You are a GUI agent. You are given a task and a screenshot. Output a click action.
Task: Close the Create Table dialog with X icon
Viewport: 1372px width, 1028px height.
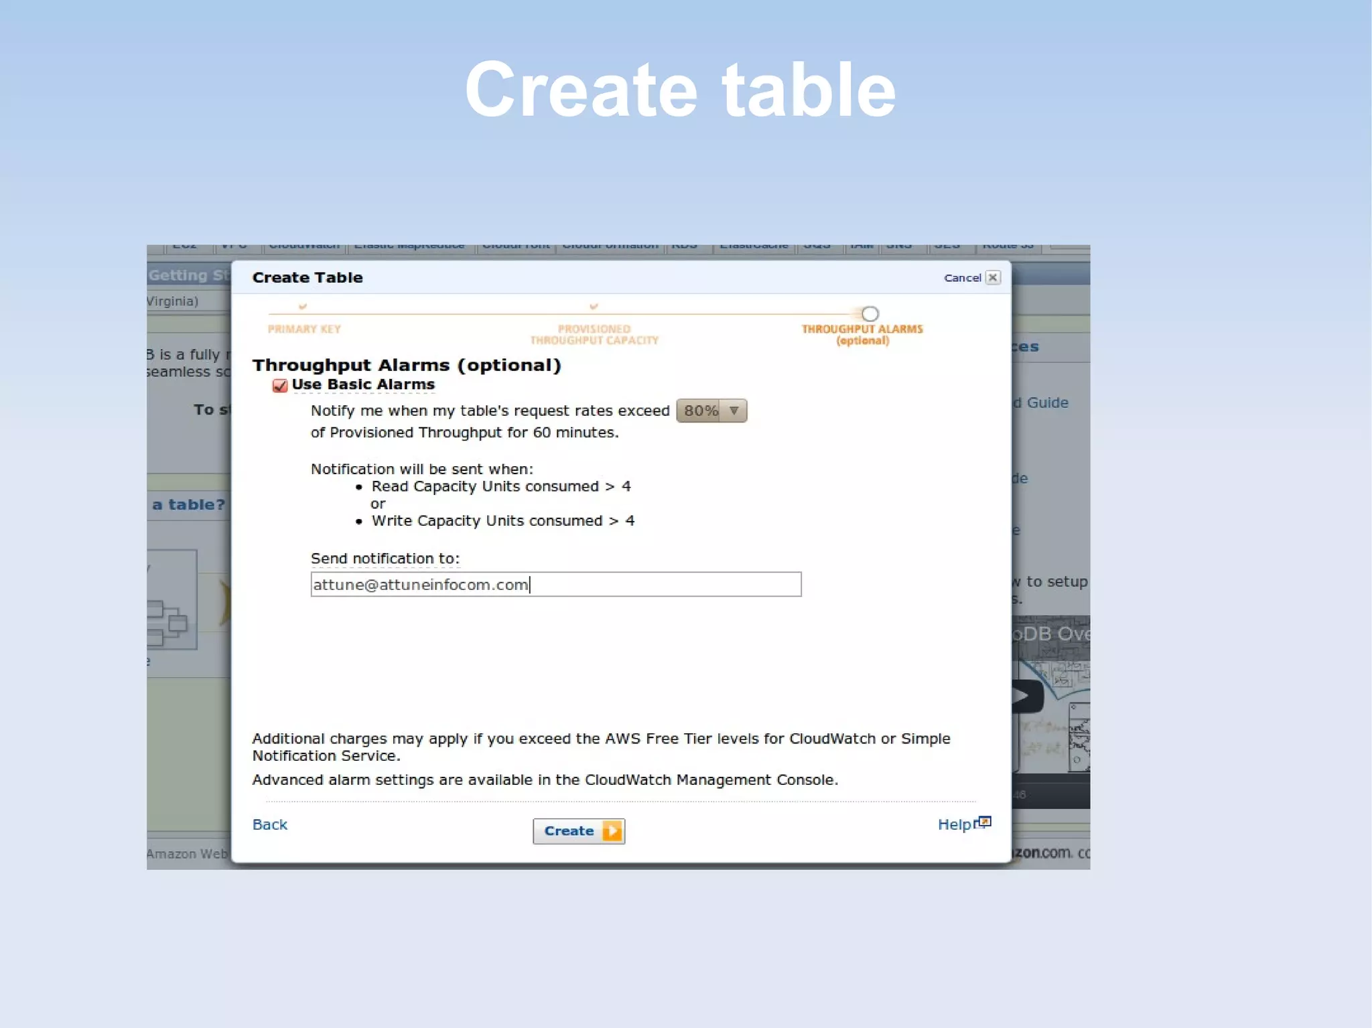[x=993, y=277]
